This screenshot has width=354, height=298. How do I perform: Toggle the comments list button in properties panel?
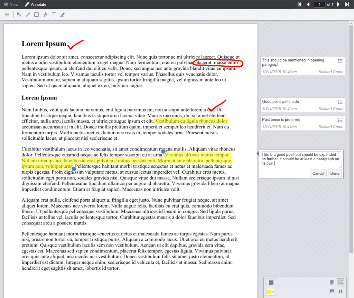click(x=341, y=282)
